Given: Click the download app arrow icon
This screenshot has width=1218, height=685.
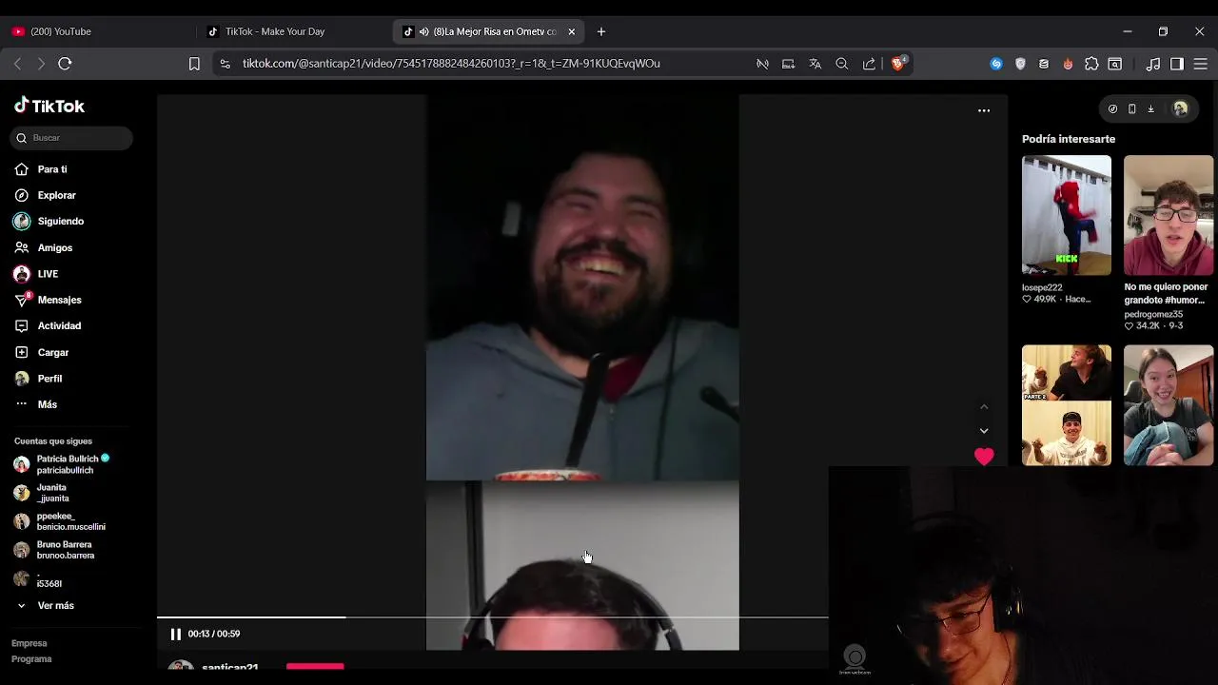Looking at the screenshot, I should (x=1150, y=108).
